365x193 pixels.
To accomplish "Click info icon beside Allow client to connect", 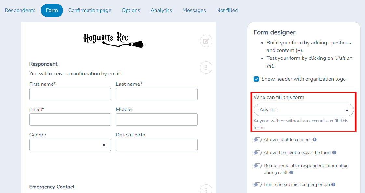I will coord(315,139).
